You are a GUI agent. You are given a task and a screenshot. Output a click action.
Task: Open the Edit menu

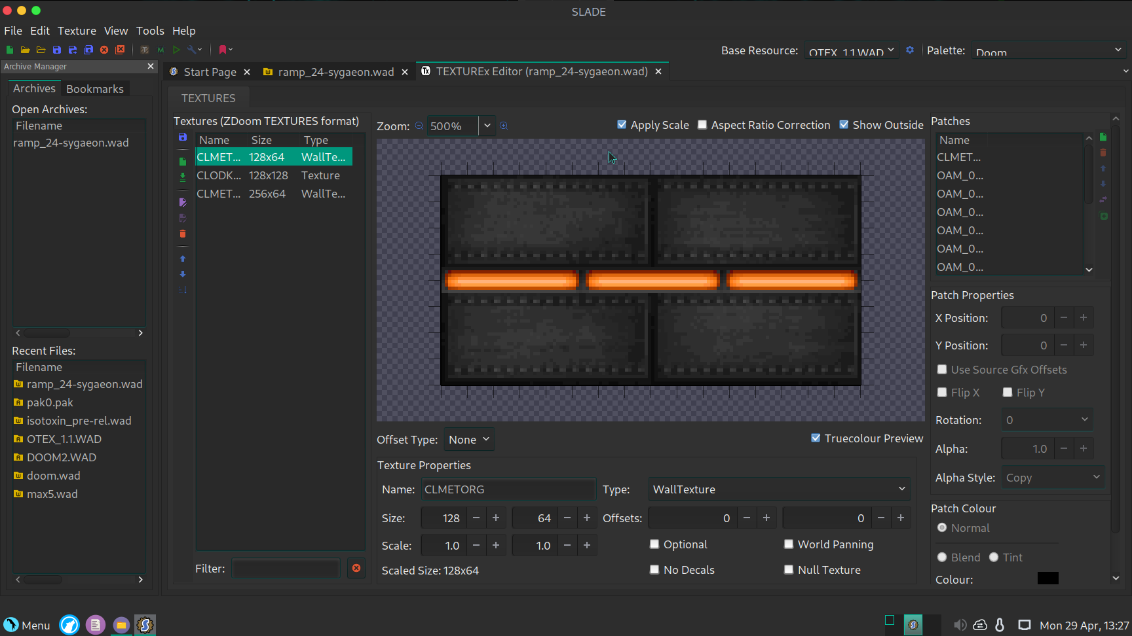pyautogui.click(x=39, y=31)
